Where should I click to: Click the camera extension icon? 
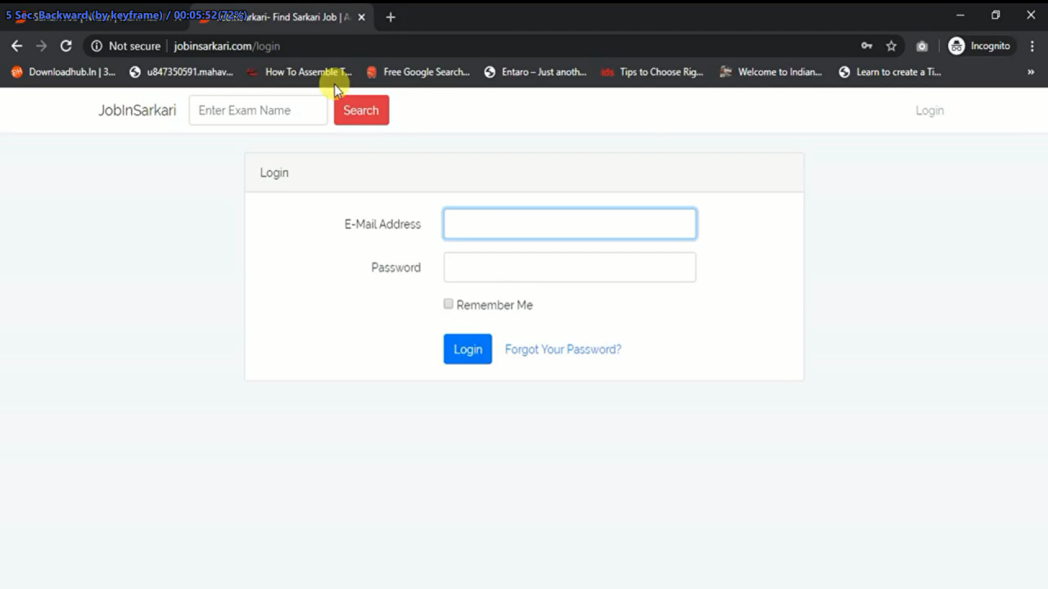[922, 46]
